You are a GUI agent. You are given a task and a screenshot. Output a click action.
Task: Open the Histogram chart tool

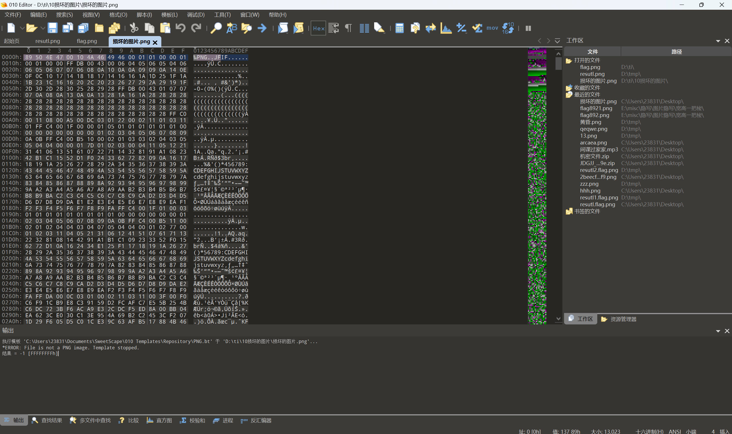446,28
